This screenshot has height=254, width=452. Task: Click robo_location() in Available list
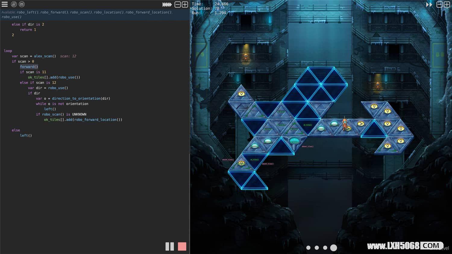[108, 12]
